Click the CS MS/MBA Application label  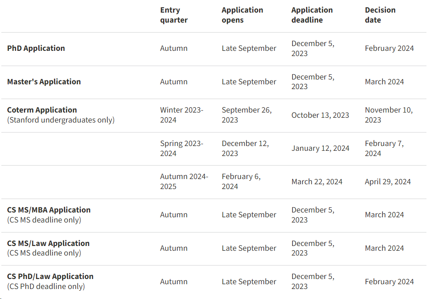(49, 210)
